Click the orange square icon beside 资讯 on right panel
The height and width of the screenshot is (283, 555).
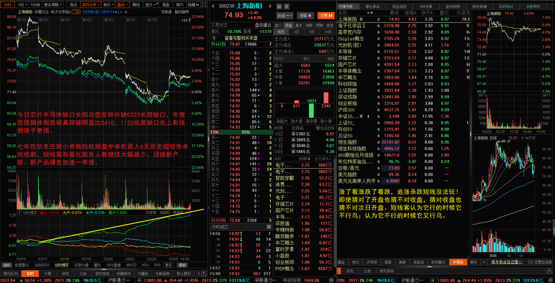click(x=339, y=271)
